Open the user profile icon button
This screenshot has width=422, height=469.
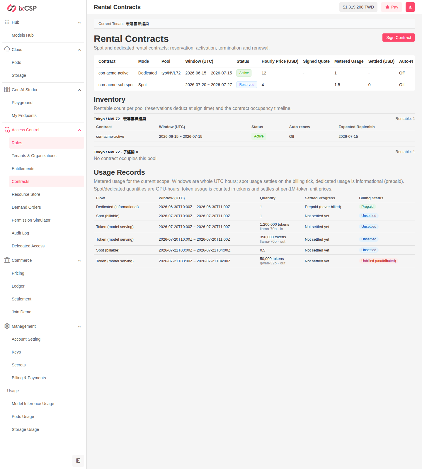[x=410, y=7]
